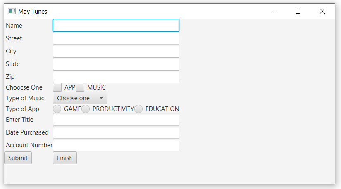This screenshot has height=189, width=341.
Task: Click the State input field
Action: pos(116,64)
